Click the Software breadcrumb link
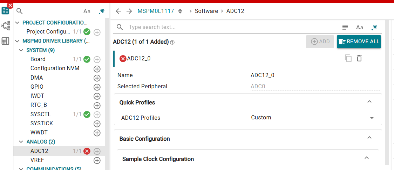394x170 pixels. click(206, 11)
